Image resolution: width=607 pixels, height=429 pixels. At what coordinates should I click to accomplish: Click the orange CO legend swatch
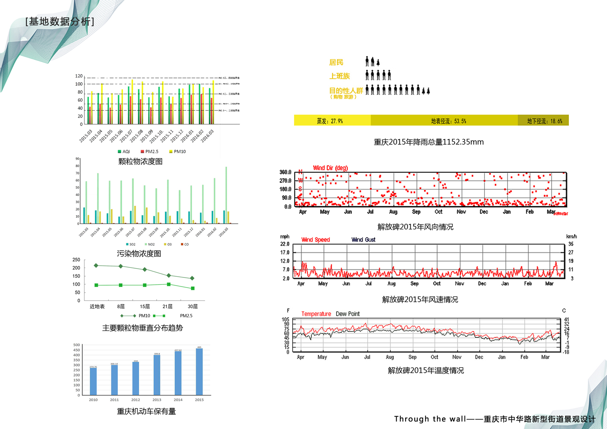[182, 244]
